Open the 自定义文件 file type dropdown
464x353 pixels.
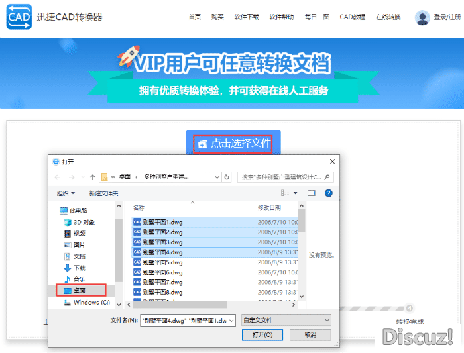(x=286, y=320)
